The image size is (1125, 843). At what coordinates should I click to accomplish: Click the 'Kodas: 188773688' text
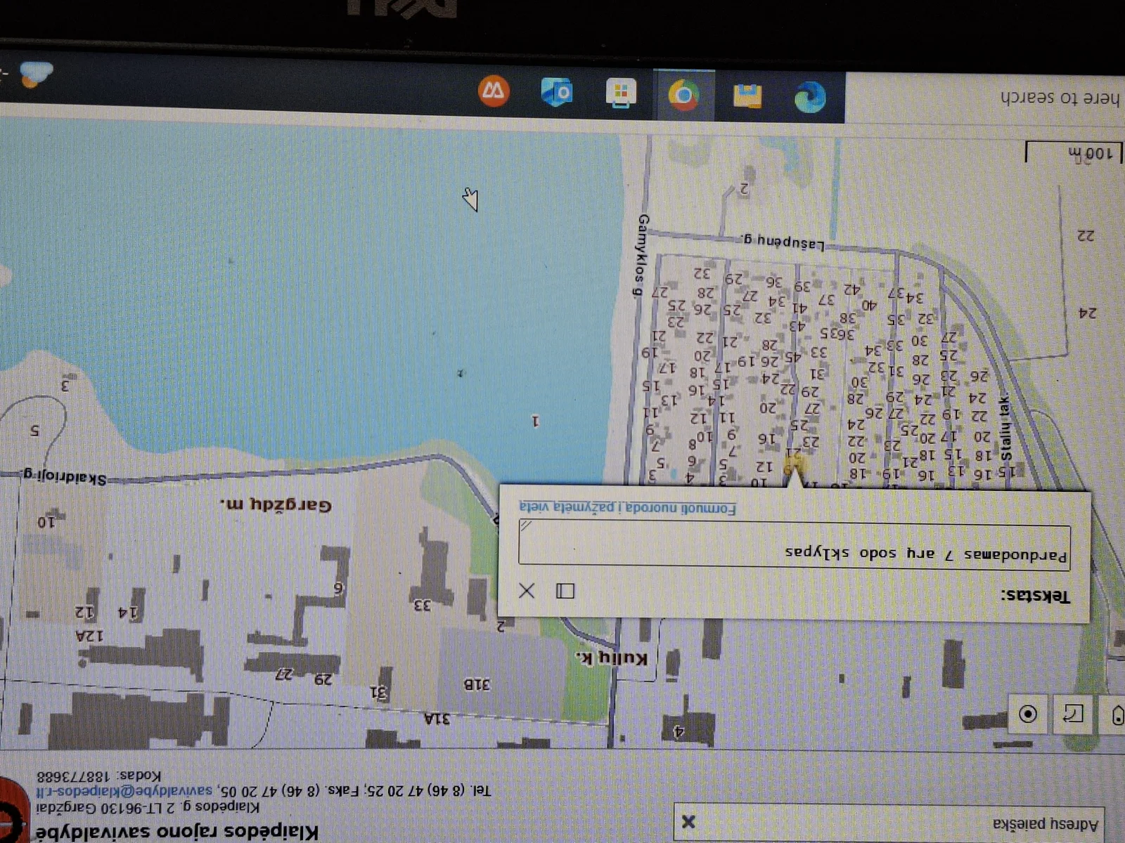click(99, 776)
